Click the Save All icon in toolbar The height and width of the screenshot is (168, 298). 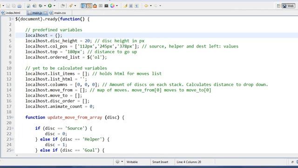click(14, 6)
